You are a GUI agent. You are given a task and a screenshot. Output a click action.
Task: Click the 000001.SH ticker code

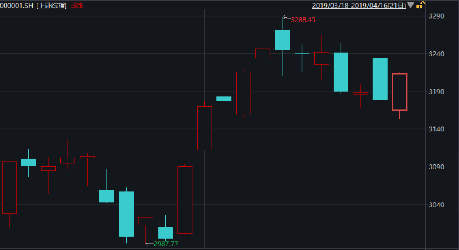coord(17,6)
